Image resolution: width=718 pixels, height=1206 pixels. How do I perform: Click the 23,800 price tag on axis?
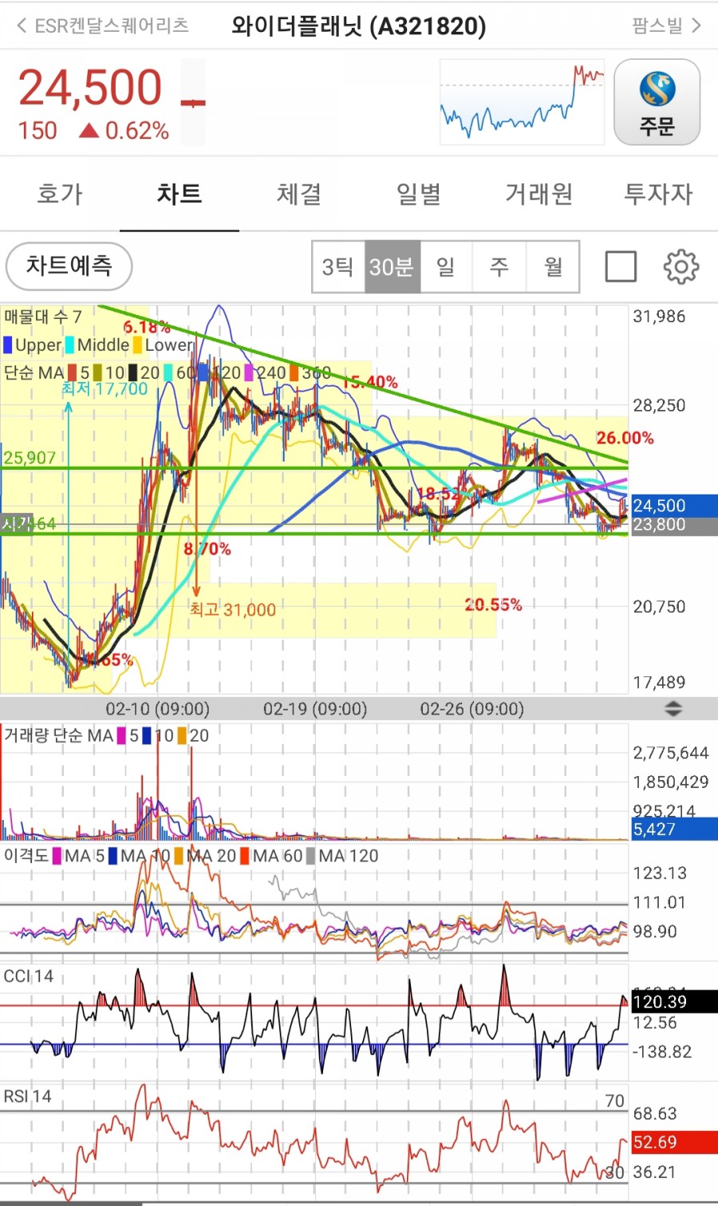[673, 525]
